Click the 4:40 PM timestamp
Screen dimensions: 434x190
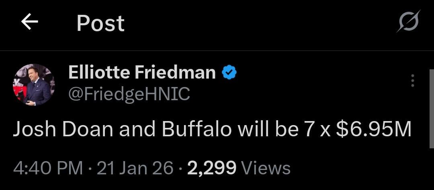pos(48,168)
